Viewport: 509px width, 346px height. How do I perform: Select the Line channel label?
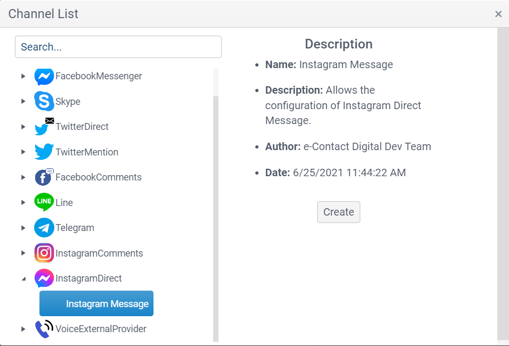[x=64, y=202]
